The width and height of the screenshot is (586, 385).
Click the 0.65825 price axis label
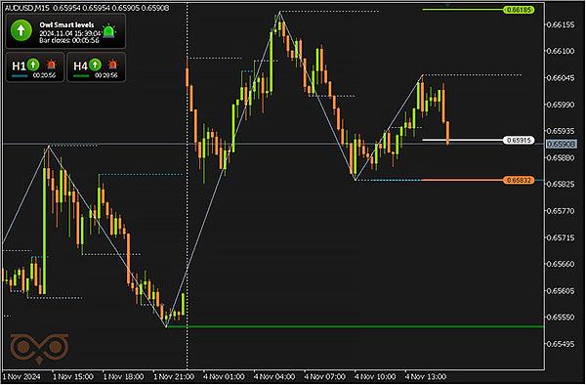[x=561, y=185]
